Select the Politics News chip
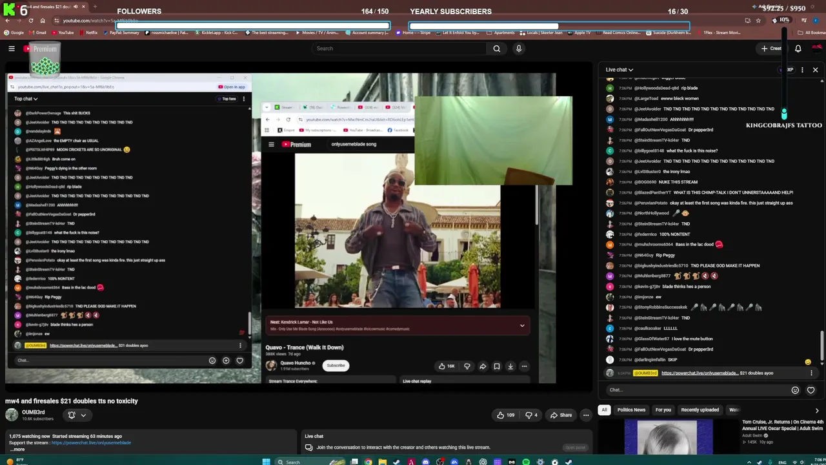The width and height of the screenshot is (826, 465). click(631, 410)
